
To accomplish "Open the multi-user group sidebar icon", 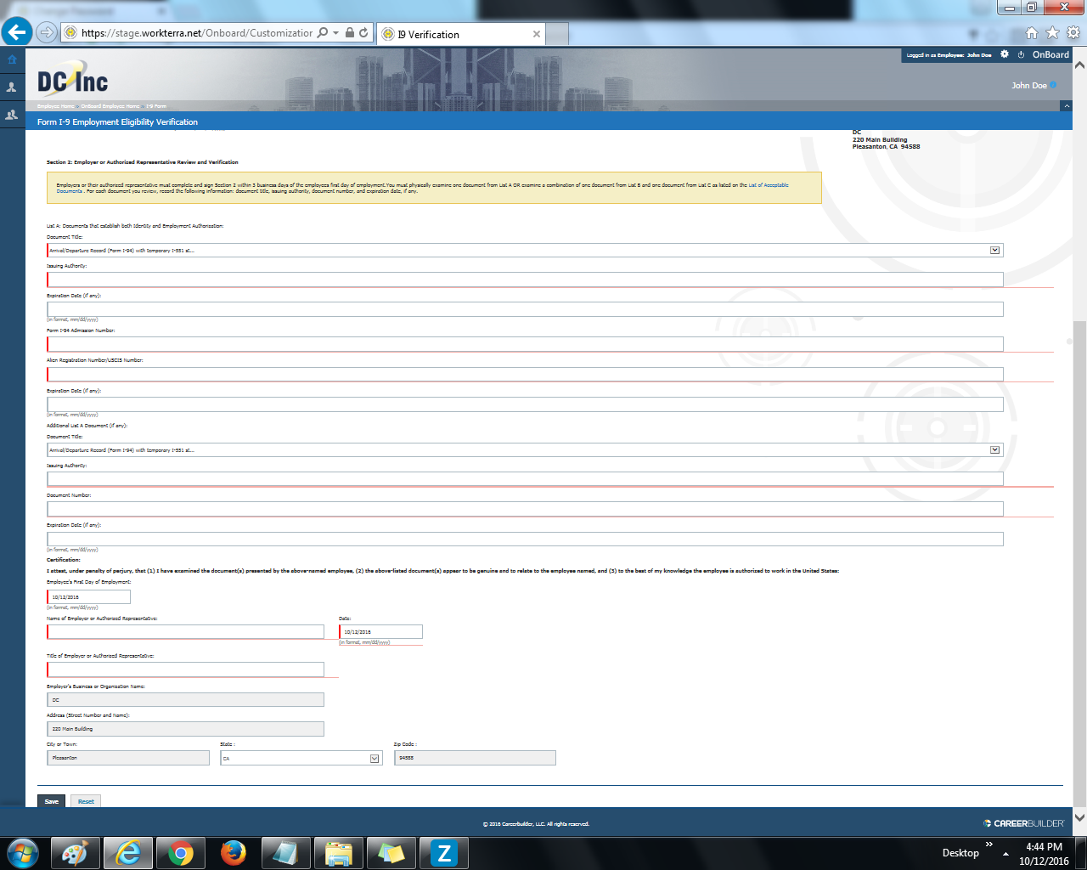I will click(12, 115).
